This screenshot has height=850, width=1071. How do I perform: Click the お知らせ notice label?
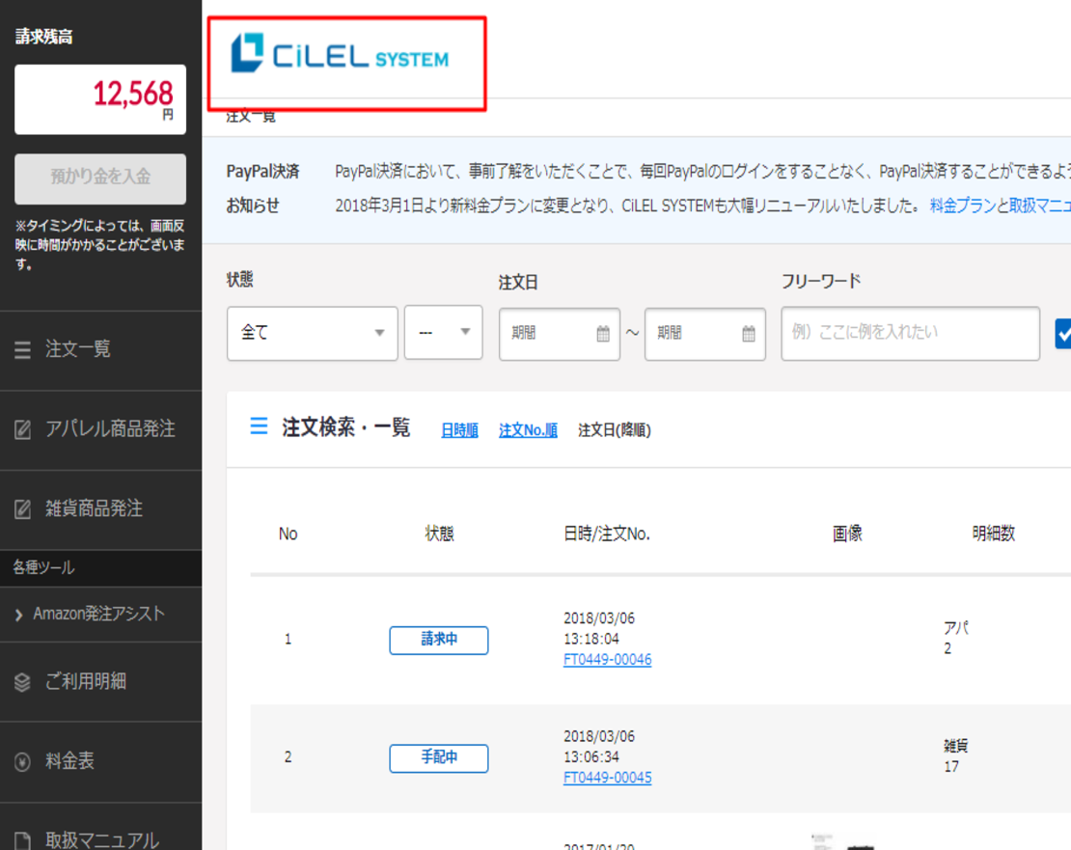click(x=253, y=206)
